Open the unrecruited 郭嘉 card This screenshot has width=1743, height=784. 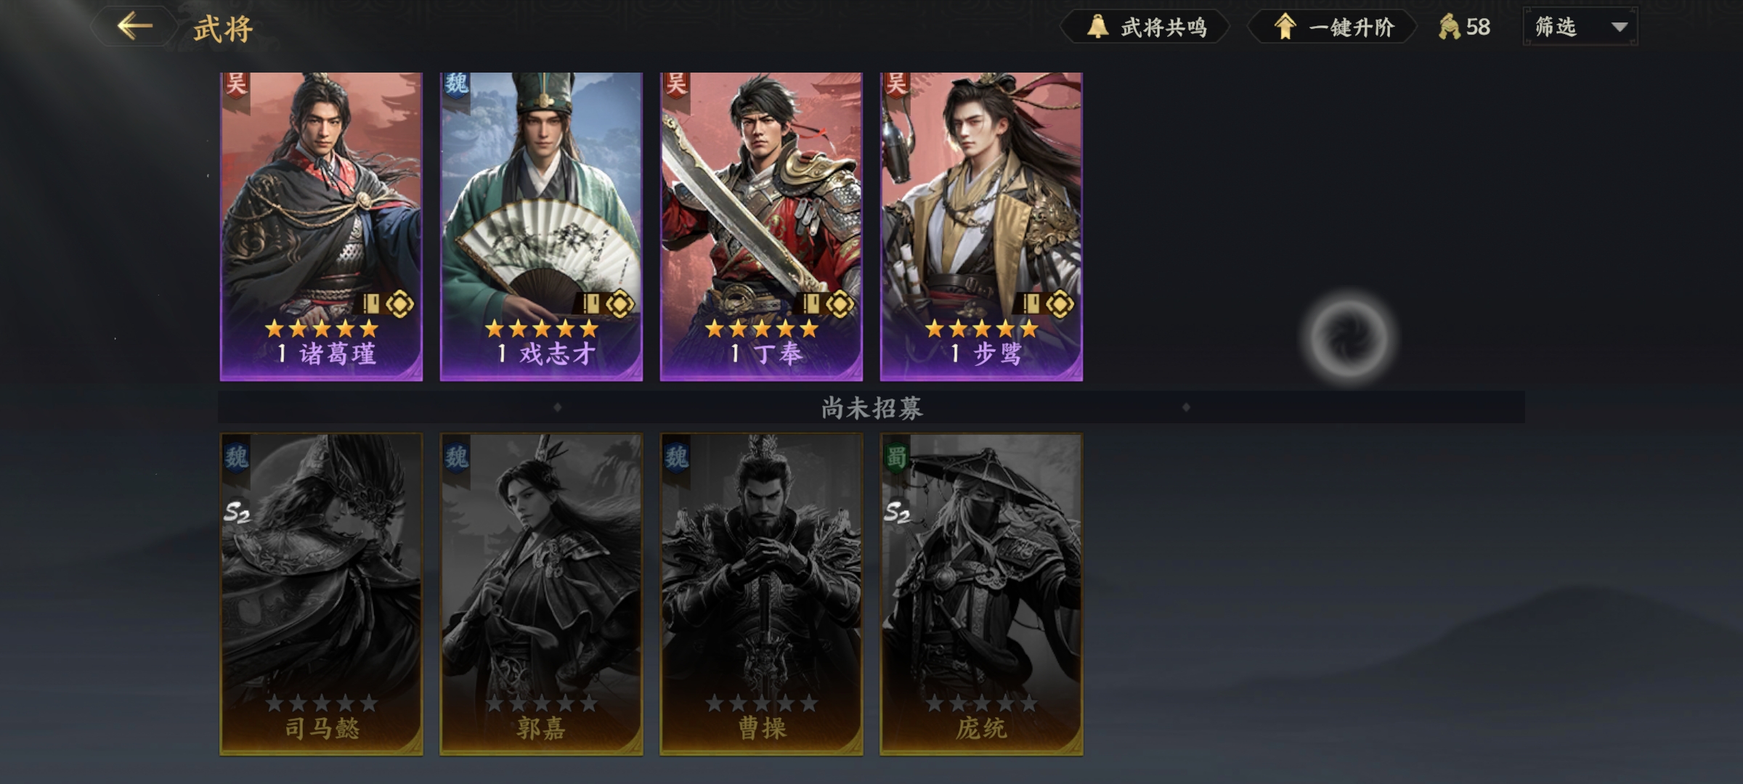tap(541, 595)
